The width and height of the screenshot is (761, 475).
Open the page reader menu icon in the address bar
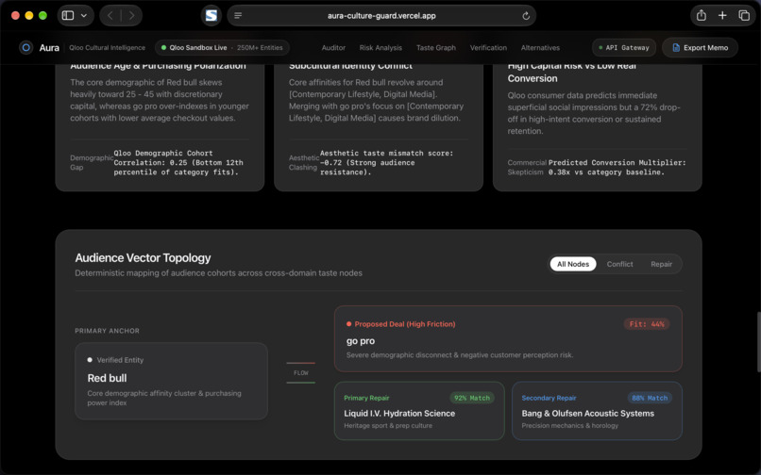(238, 15)
